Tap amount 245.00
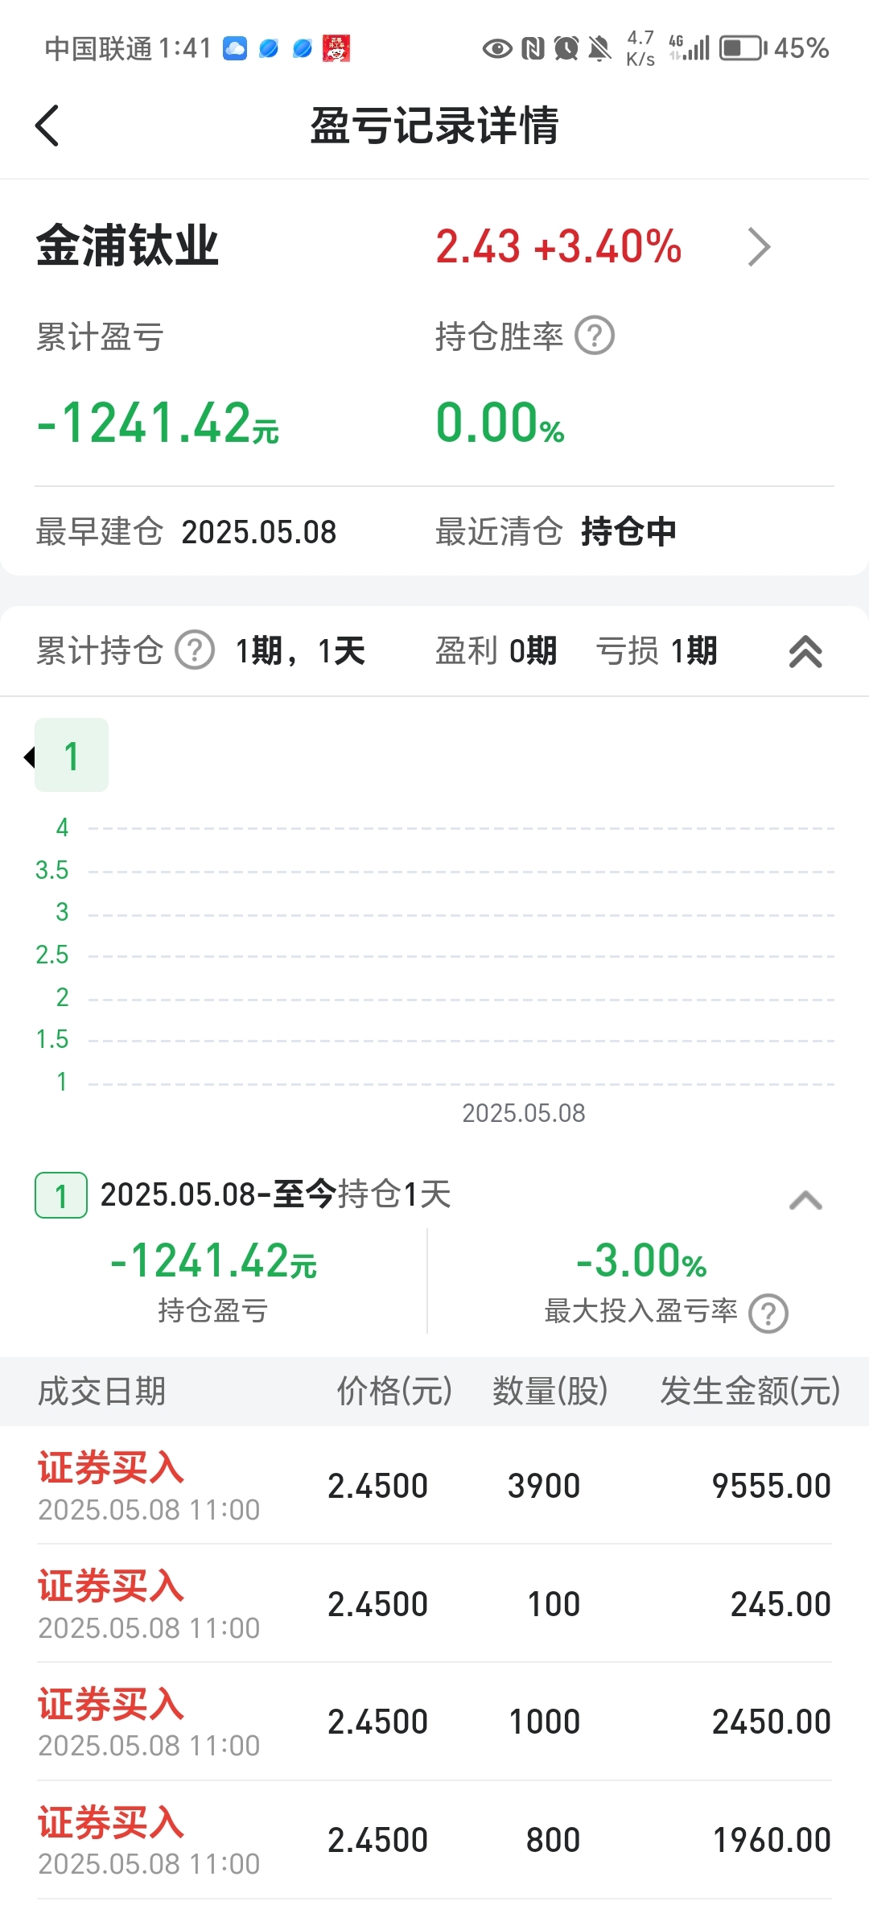The height and width of the screenshot is (1922, 869). click(780, 1604)
